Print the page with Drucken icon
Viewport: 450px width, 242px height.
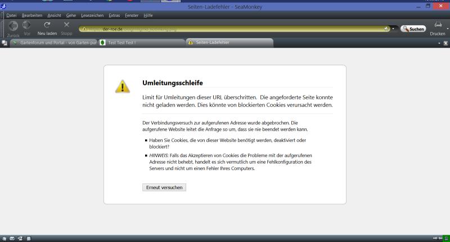point(438,26)
